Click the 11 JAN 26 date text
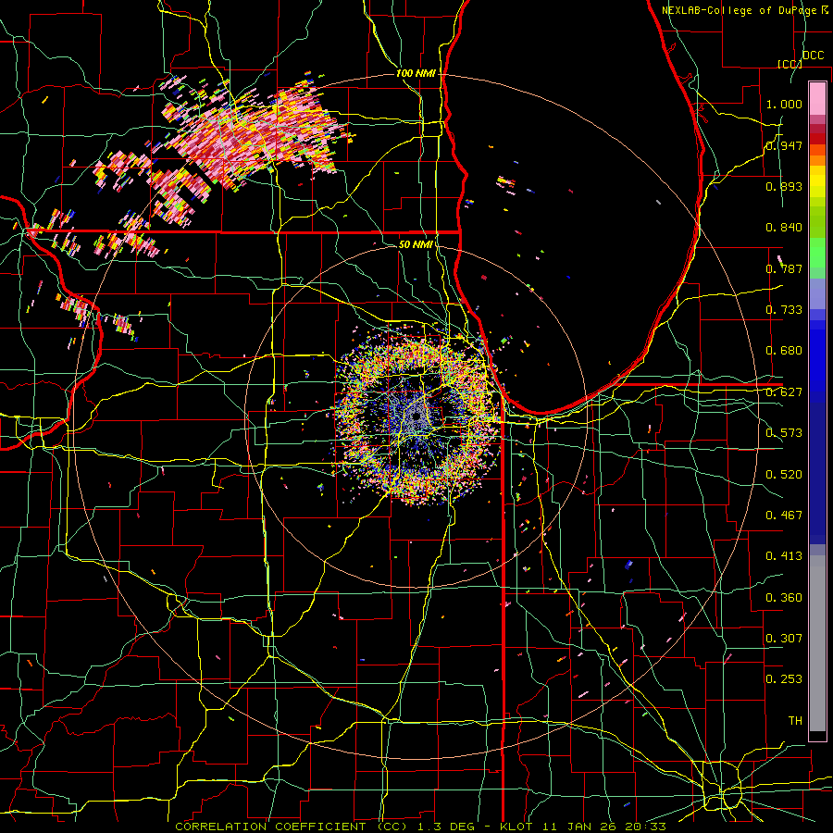This screenshot has width=833, height=833. tap(579, 827)
